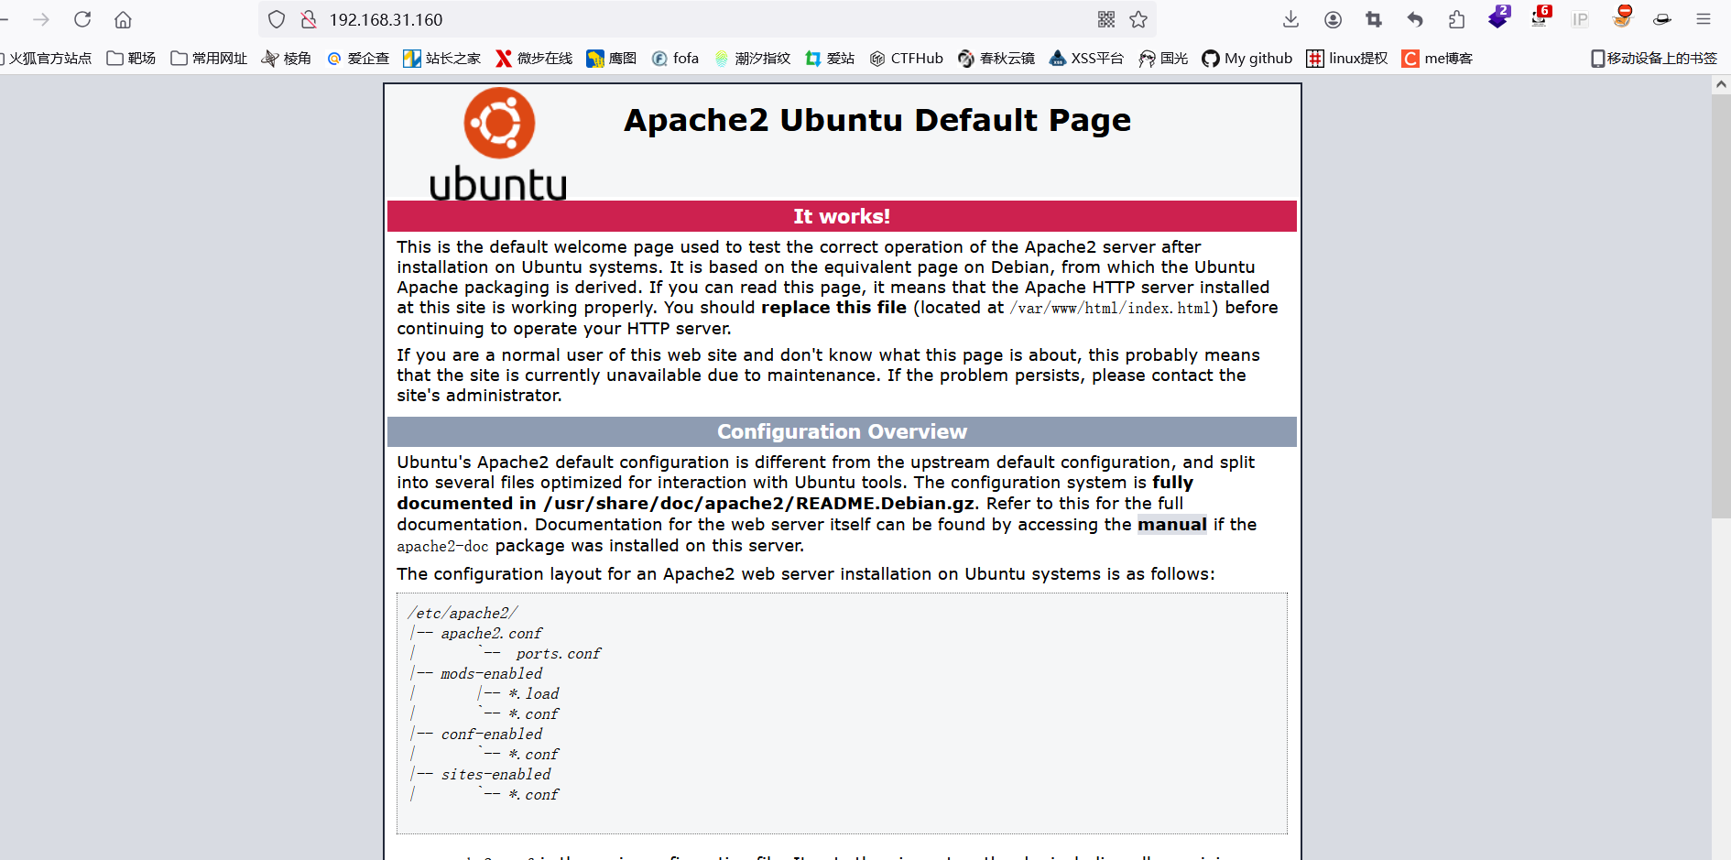
Task: Click the hat-shaped extension icon
Action: tap(1662, 19)
